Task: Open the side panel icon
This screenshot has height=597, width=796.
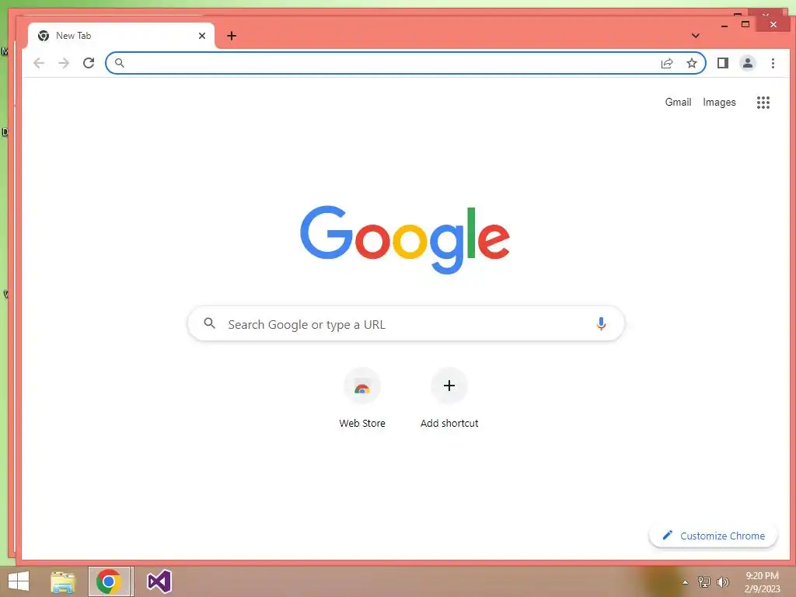Action: pos(723,63)
